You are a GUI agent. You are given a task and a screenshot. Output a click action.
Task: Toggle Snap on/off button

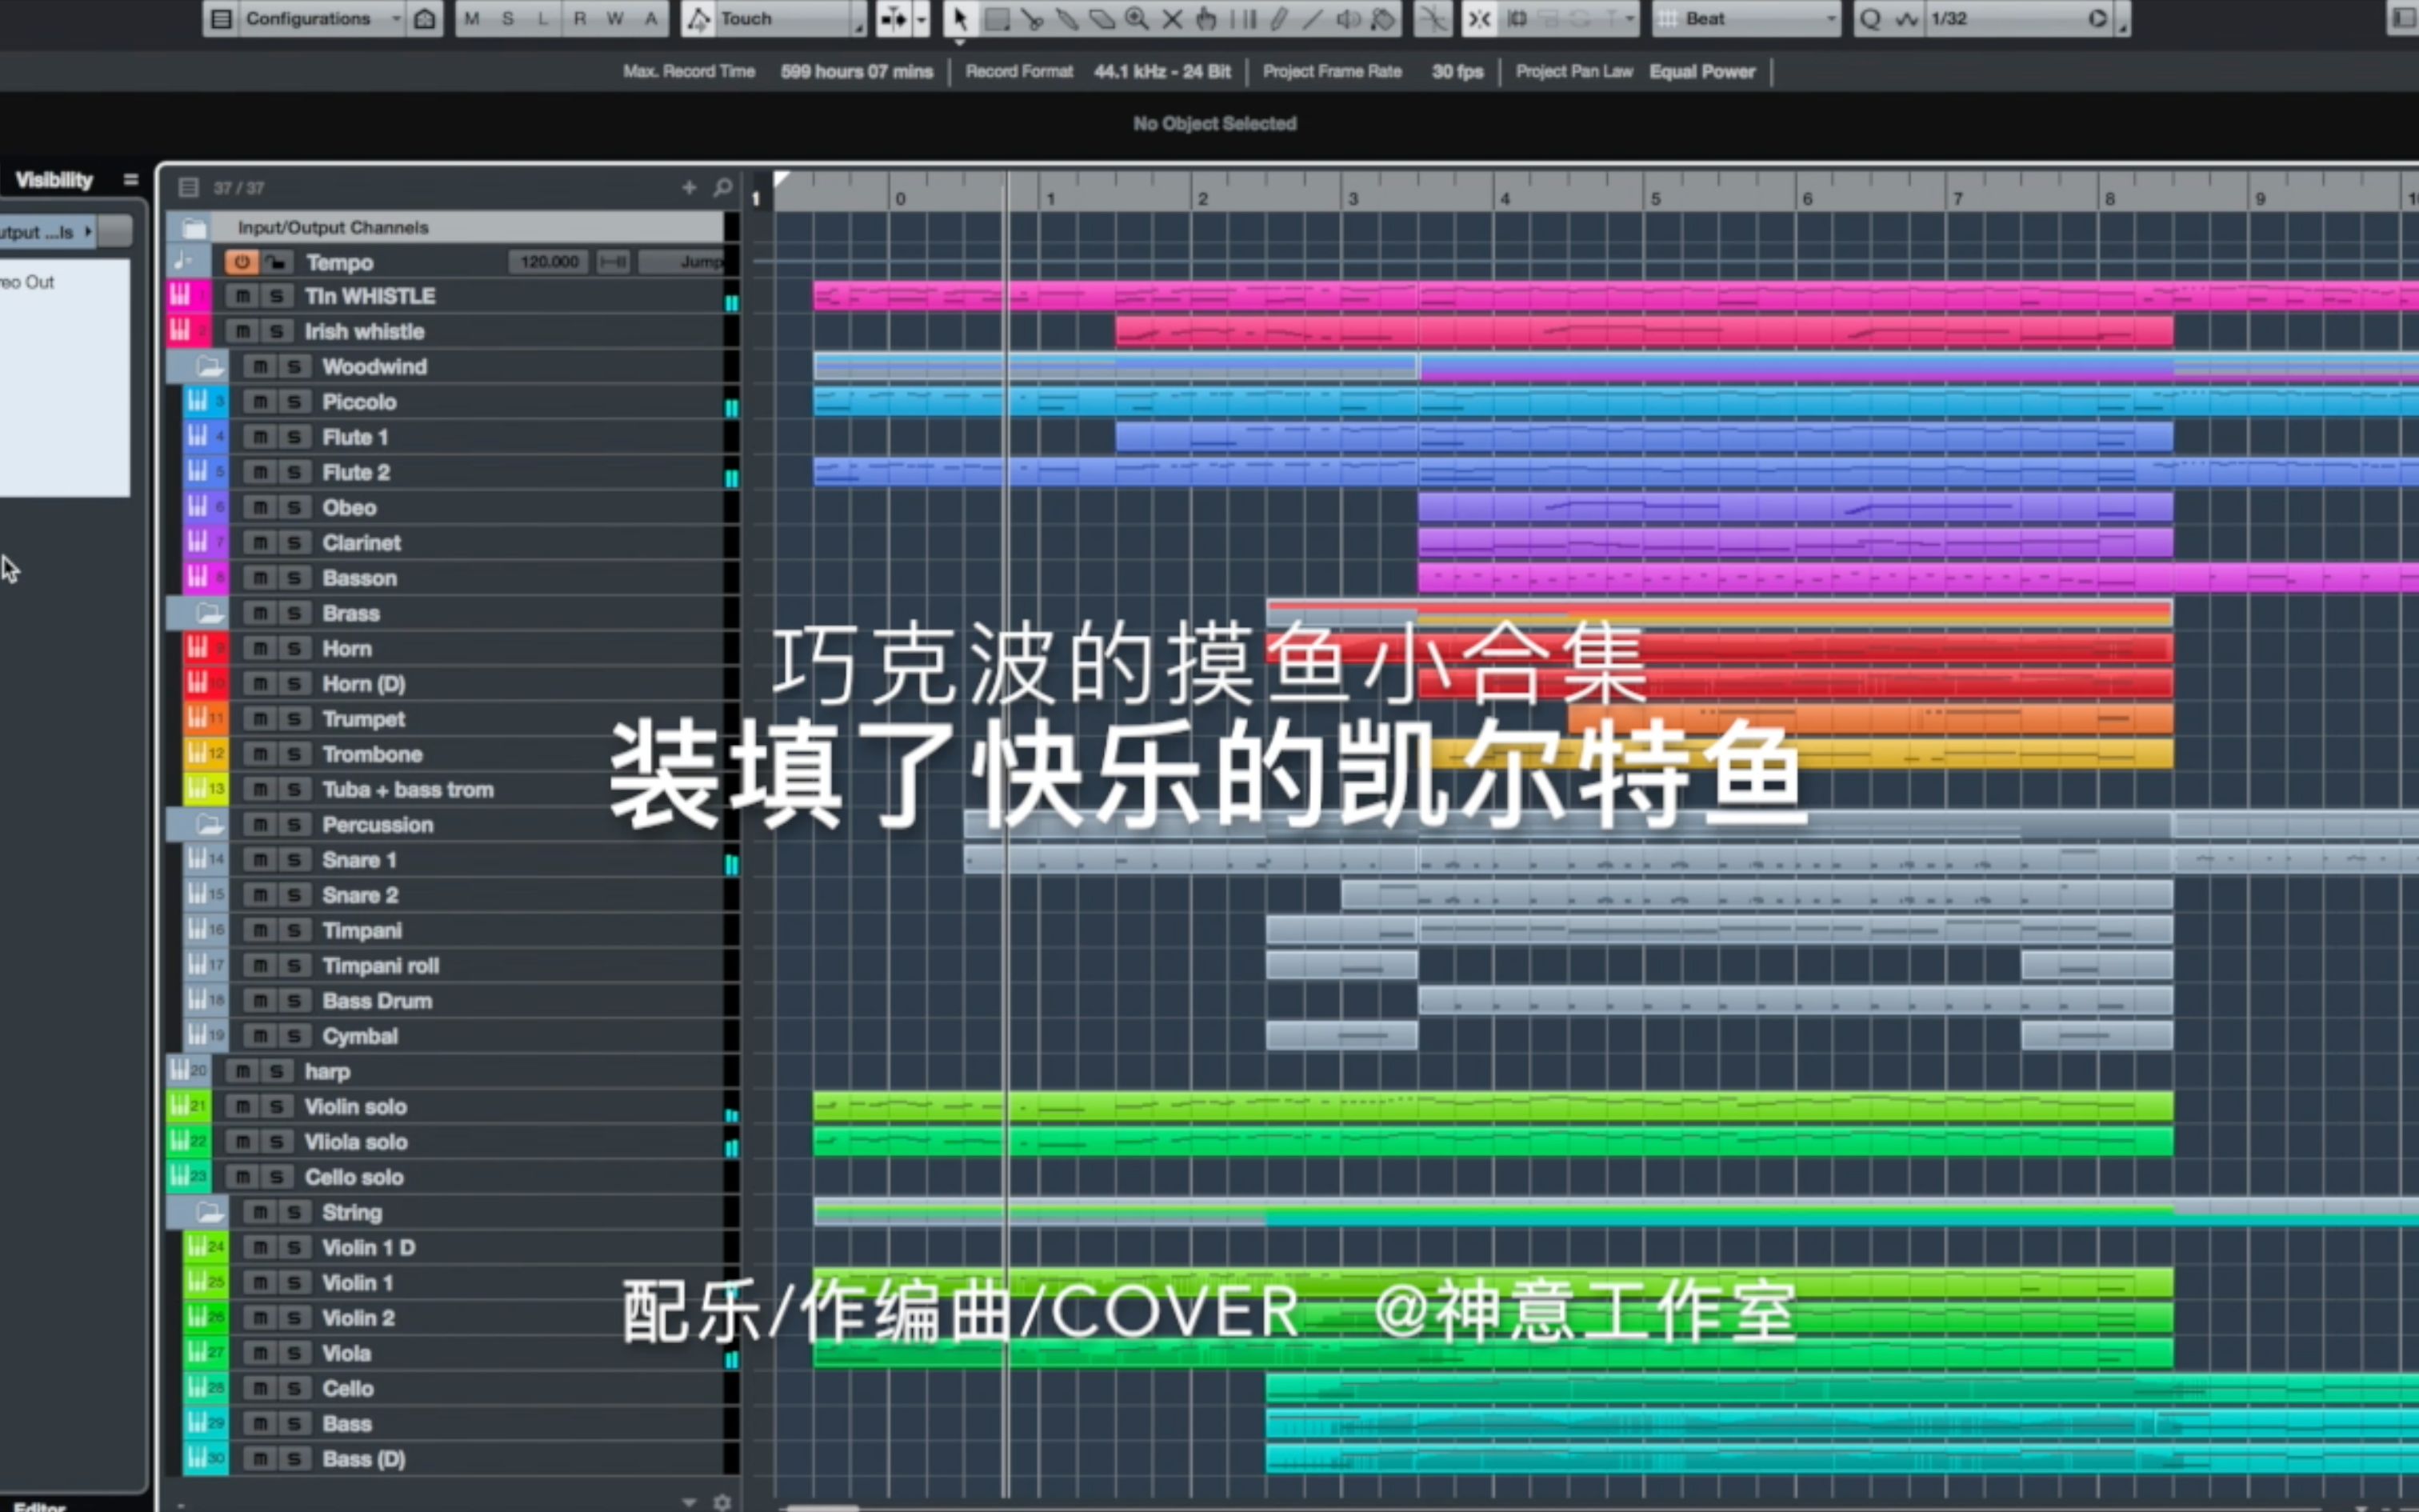[x=1479, y=18]
